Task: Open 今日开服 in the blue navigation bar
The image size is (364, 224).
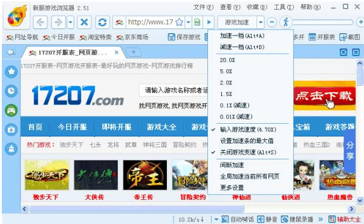Action: [72, 127]
